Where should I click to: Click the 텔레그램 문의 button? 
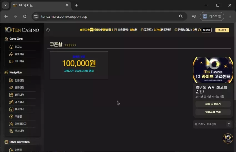[213, 112]
